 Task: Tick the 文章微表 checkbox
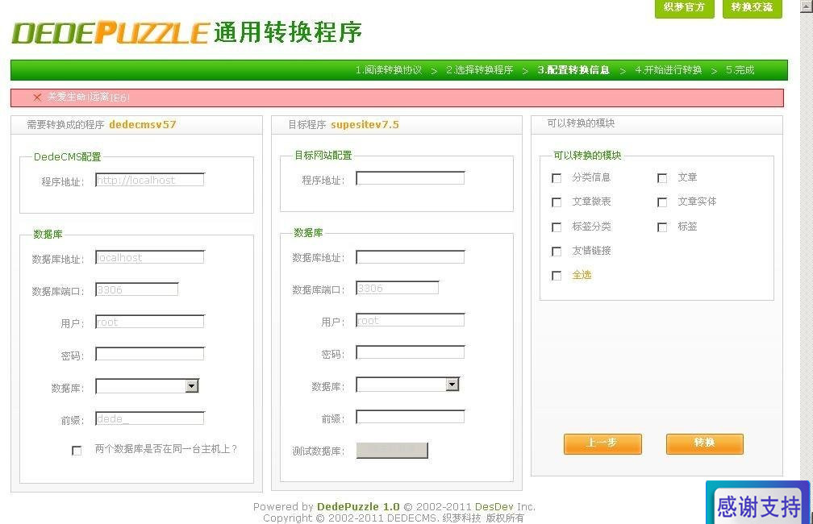[x=557, y=202]
